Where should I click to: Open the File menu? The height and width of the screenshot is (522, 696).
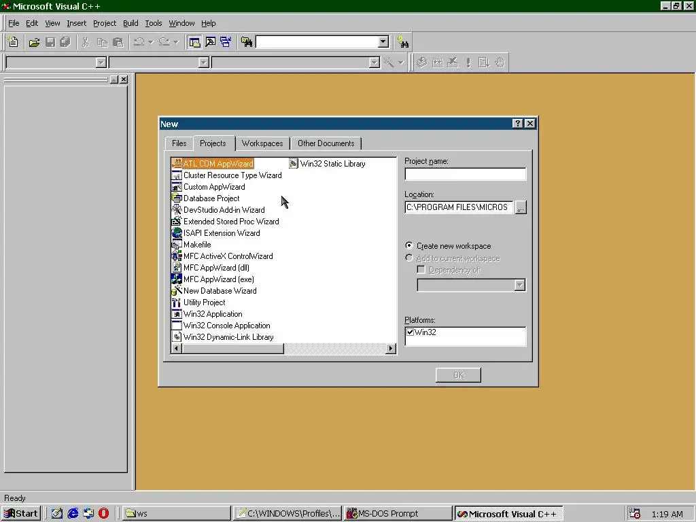[x=14, y=23]
